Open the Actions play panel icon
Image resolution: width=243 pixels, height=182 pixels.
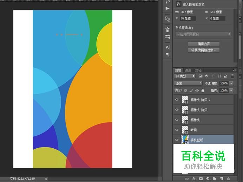168,8
